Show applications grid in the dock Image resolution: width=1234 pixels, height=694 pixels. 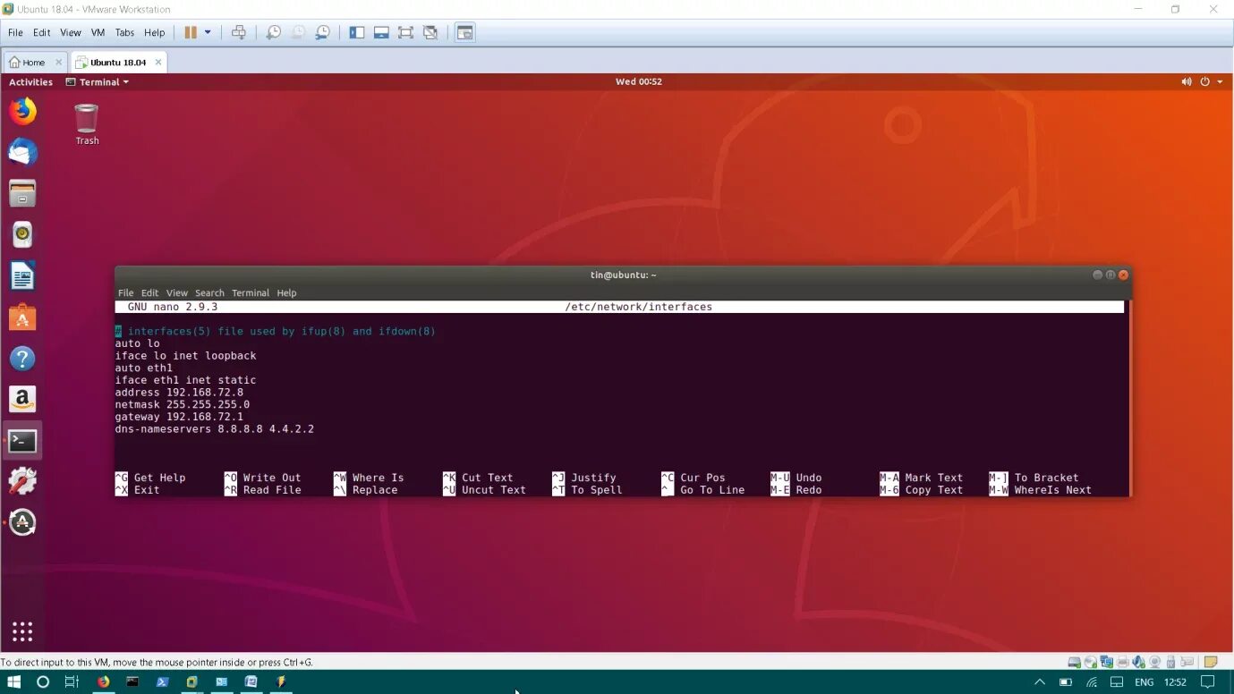22,631
